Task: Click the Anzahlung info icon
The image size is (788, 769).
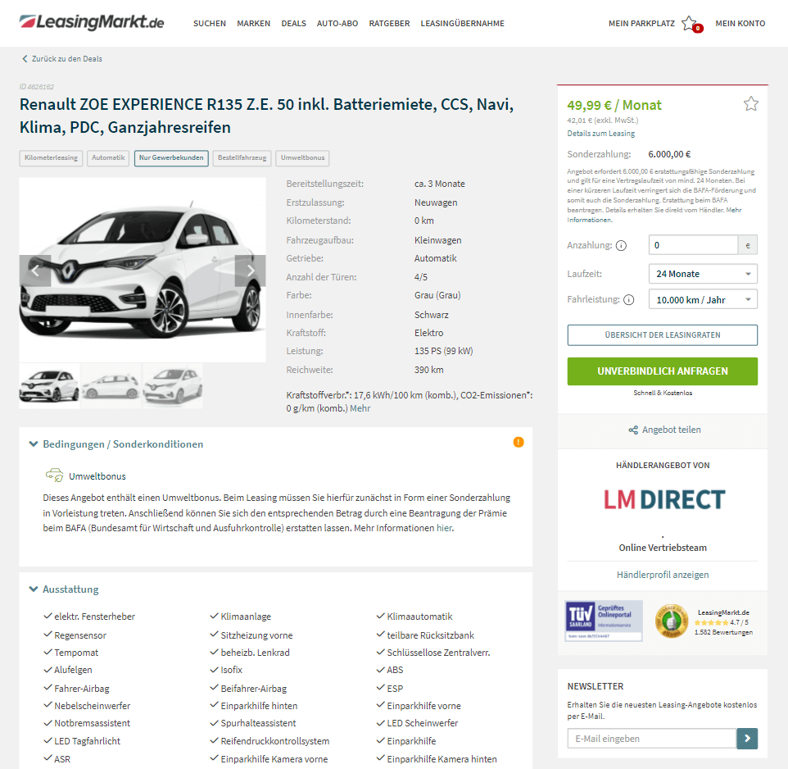Action: [x=621, y=245]
